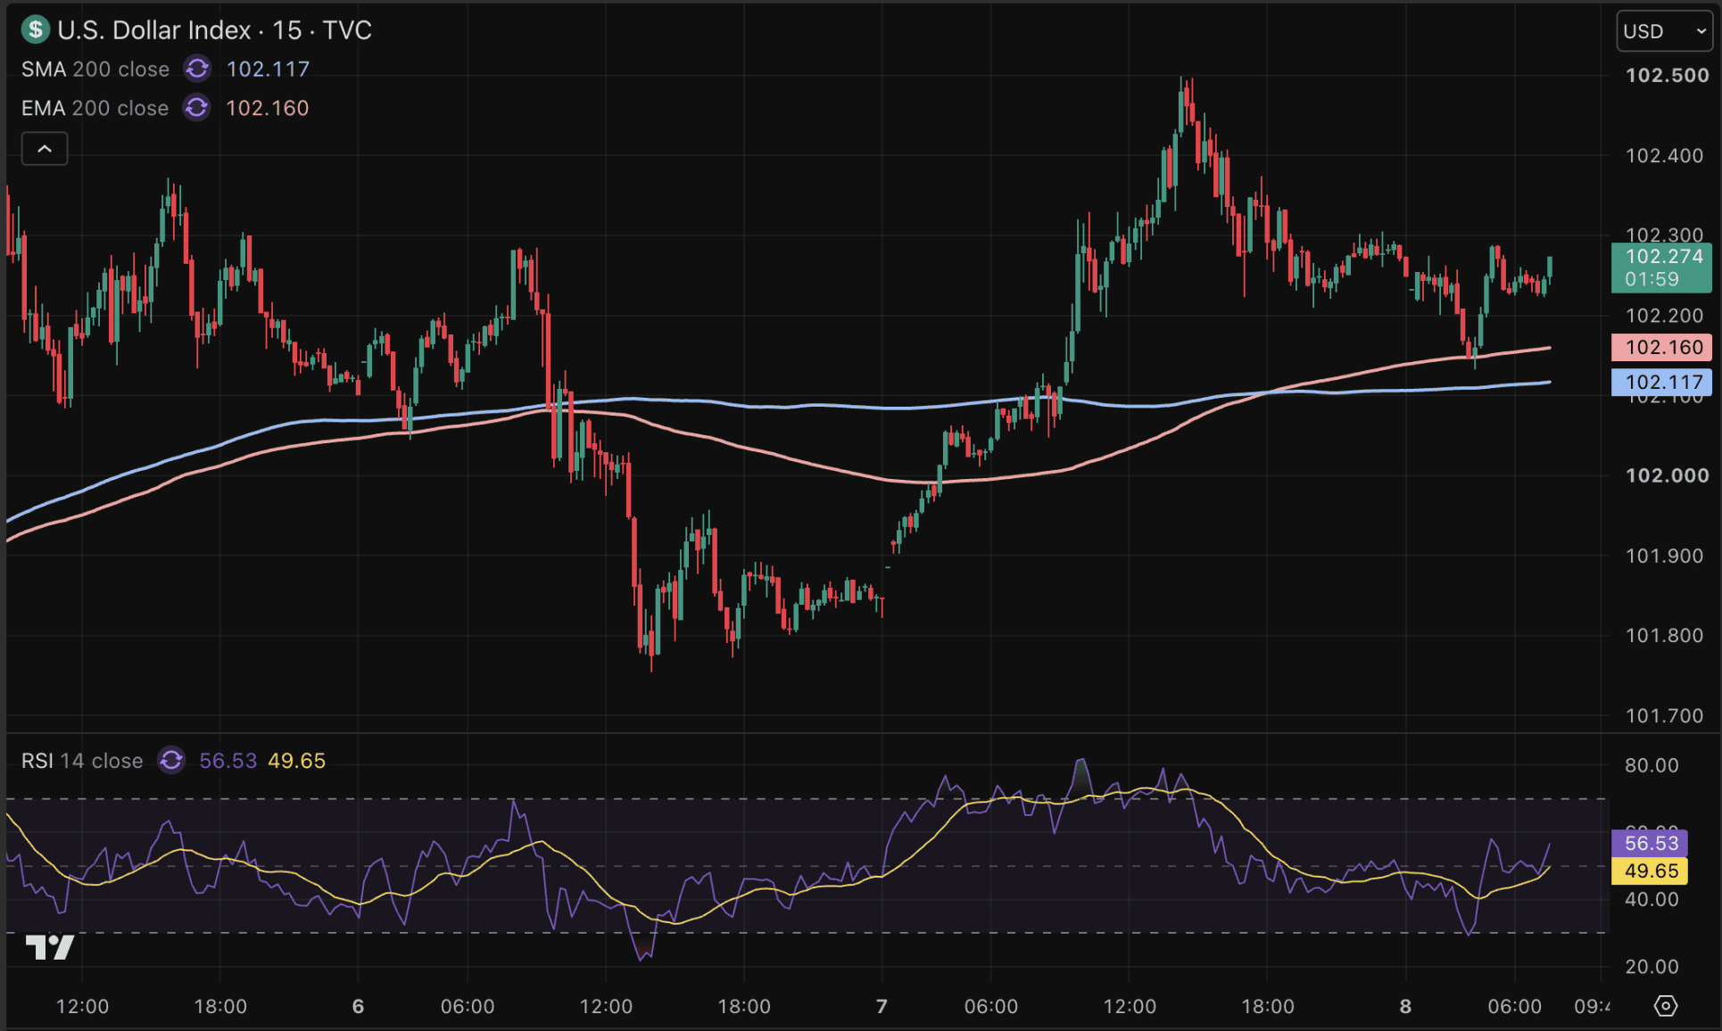The height and width of the screenshot is (1031, 1722).
Task: Click the U.S. Dollar Index title
Action: pos(154,30)
